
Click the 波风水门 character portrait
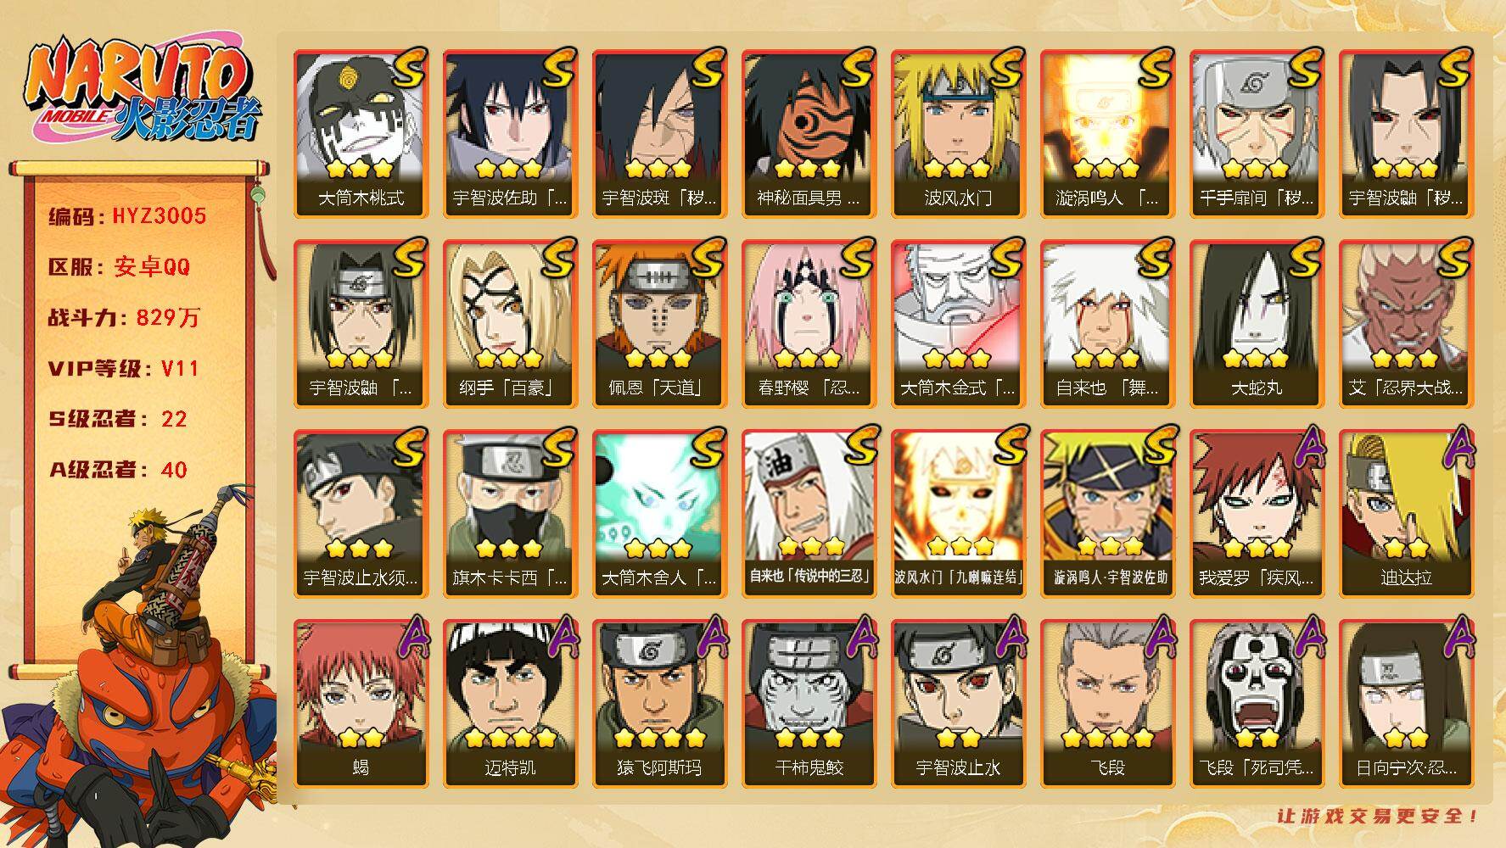(x=958, y=134)
